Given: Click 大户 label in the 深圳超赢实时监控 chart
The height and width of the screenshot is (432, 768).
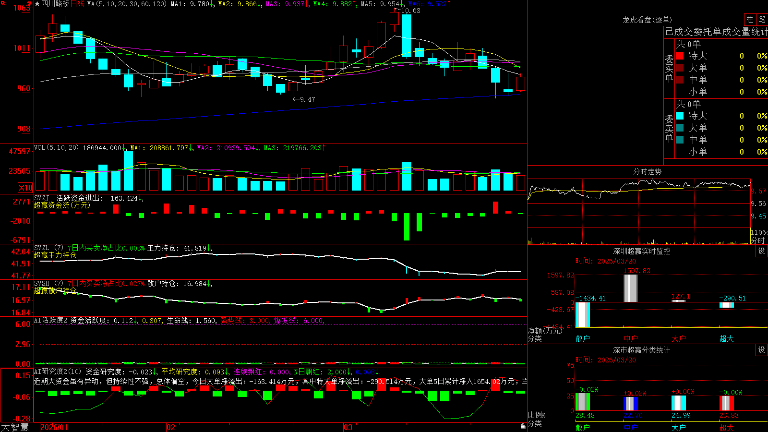Looking at the screenshot, I should (x=679, y=338).
